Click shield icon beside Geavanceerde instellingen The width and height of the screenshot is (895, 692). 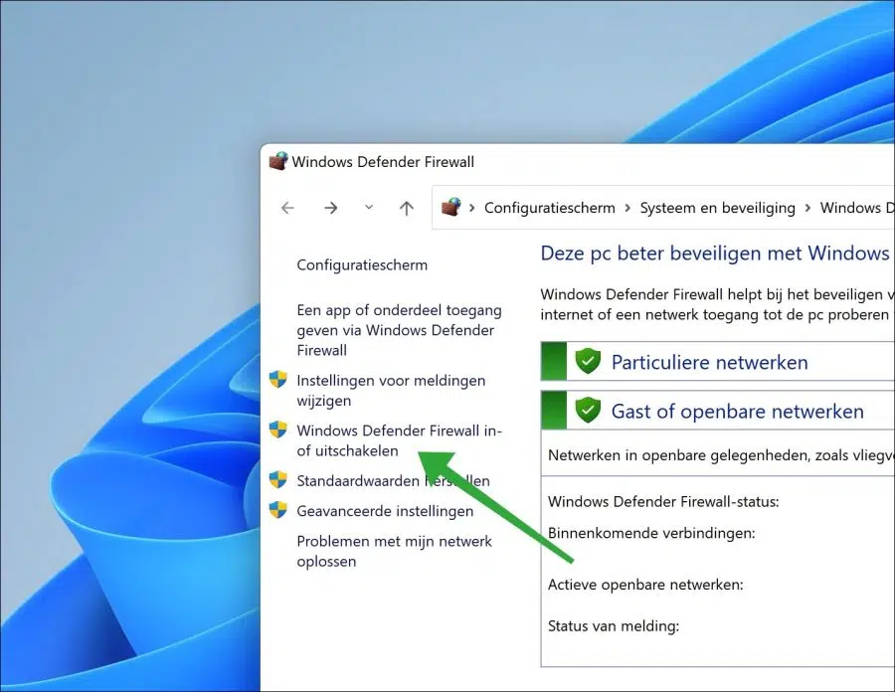click(278, 509)
